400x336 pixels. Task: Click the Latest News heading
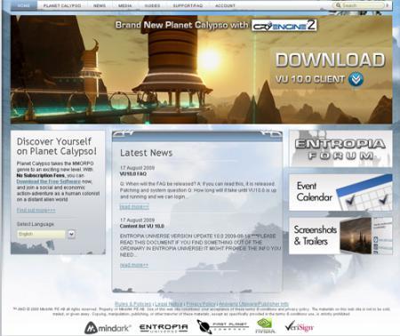click(146, 153)
